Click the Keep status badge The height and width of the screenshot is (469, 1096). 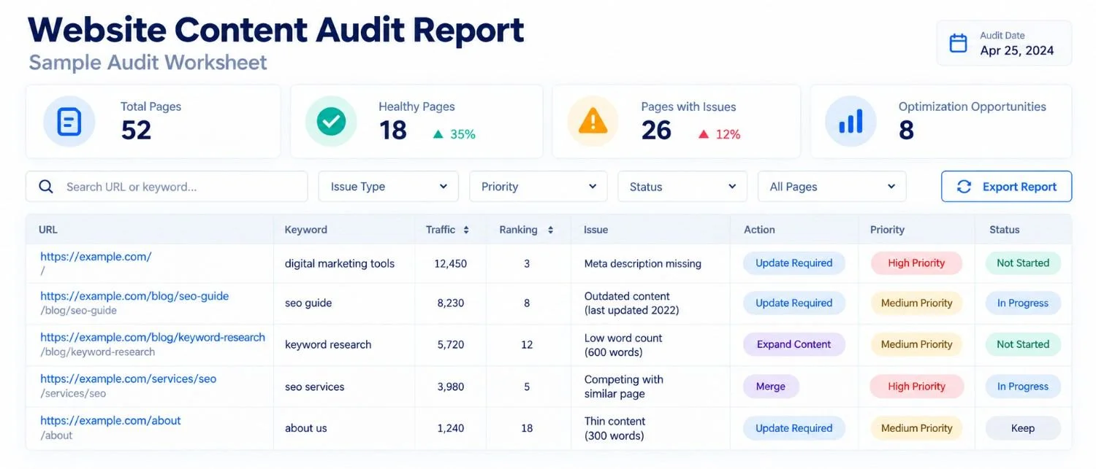tap(1023, 428)
